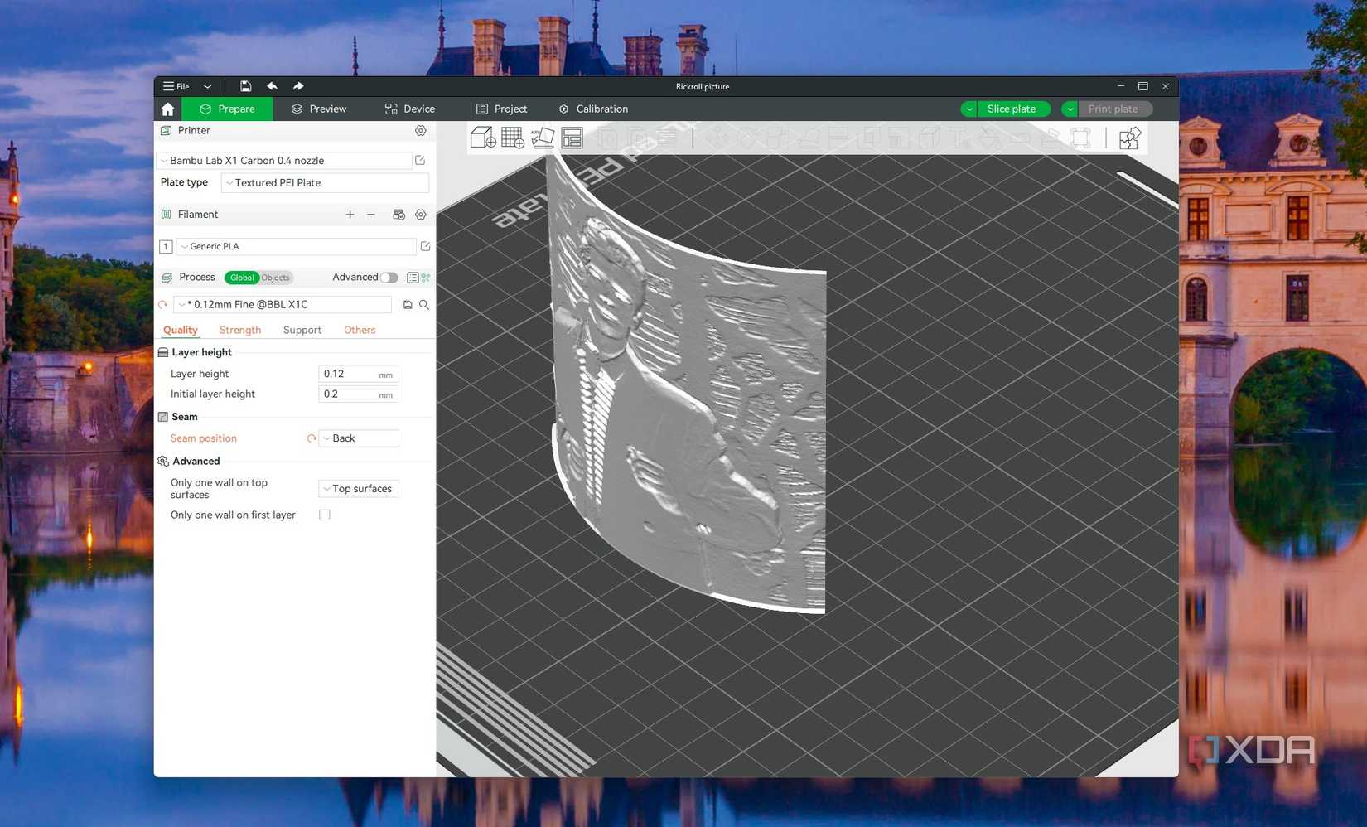Click the undo arrow in title bar
The height and width of the screenshot is (827, 1367).
(272, 86)
